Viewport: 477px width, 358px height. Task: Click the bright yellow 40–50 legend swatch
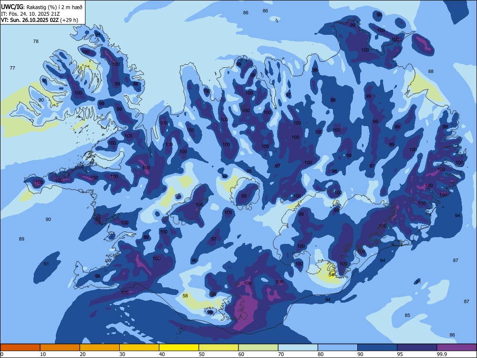coord(179,347)
